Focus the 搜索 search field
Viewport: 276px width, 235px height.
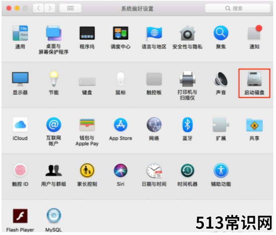point(238,8)
